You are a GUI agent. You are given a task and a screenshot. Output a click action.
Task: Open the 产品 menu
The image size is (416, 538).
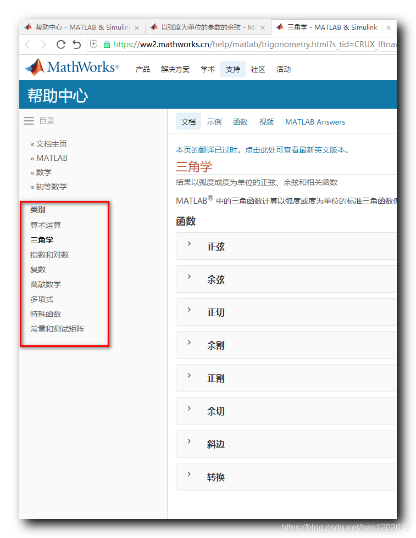pyautogui.click(x=142, y=69)
